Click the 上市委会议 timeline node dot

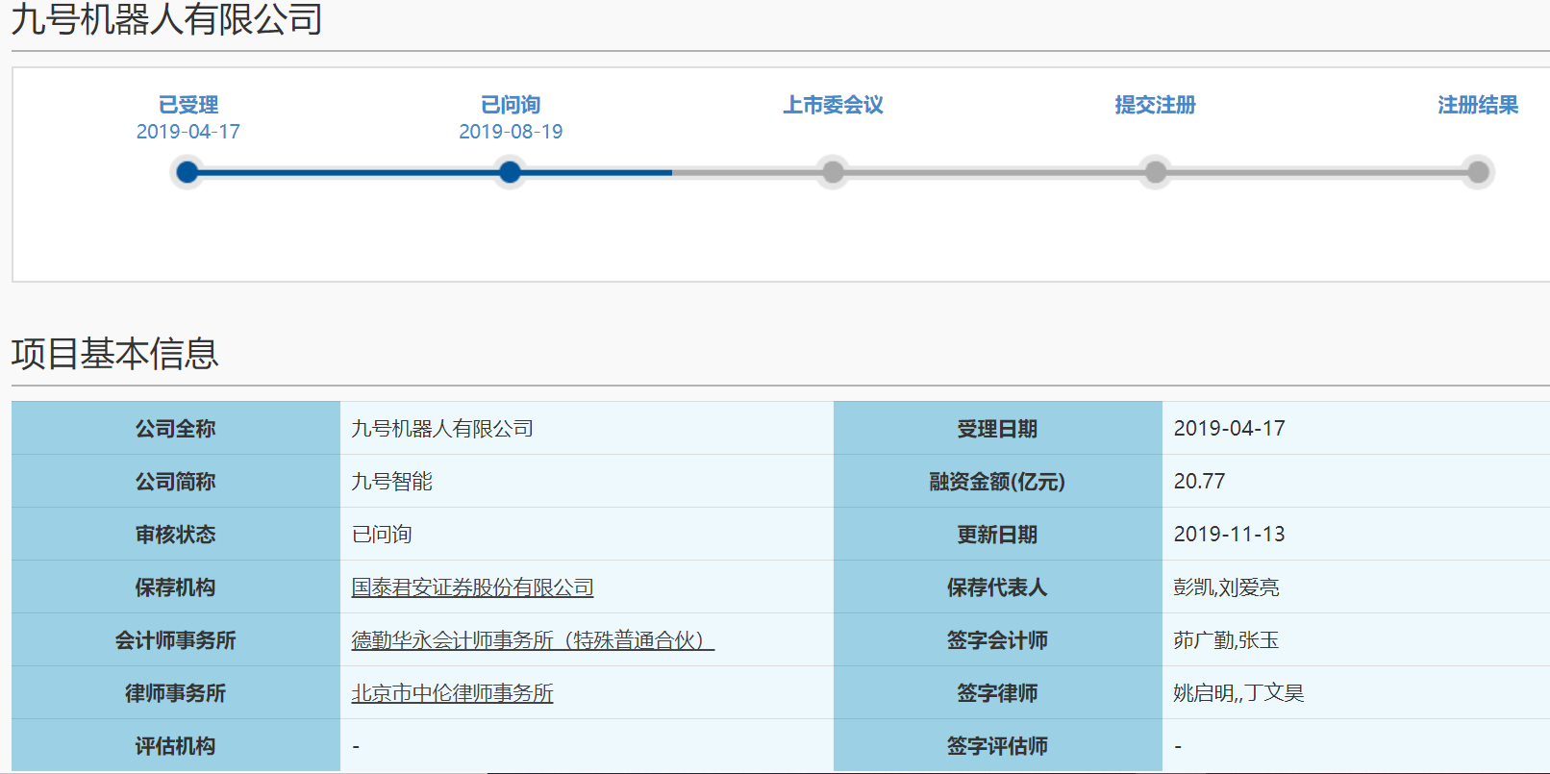pyautogui.click(x=833, y=172)
